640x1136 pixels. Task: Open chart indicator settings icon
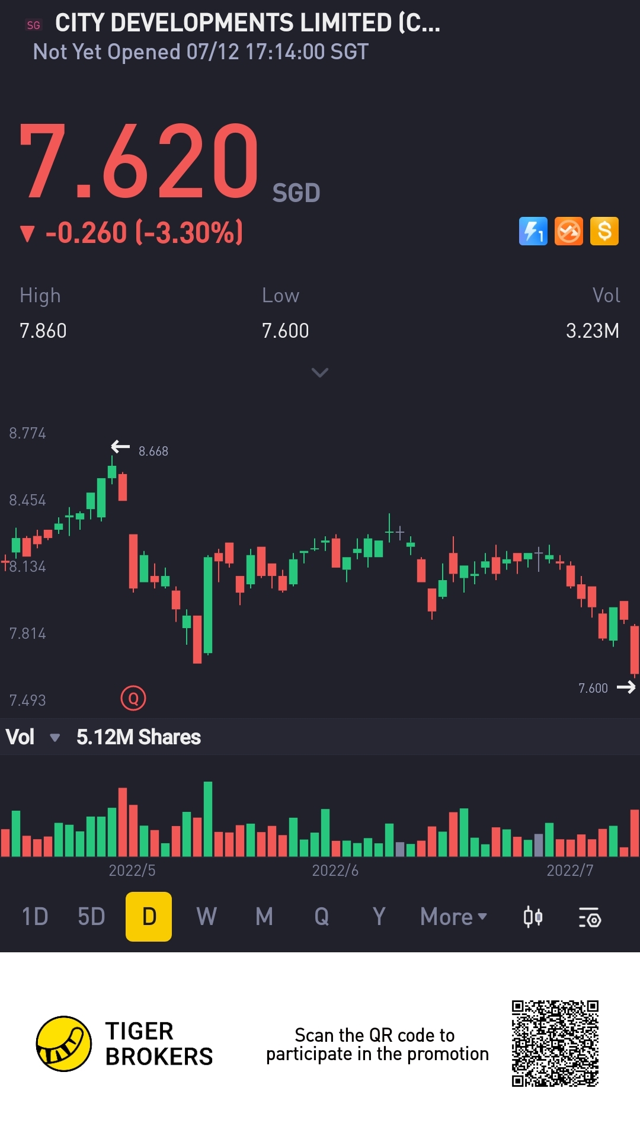pos(590,917)
